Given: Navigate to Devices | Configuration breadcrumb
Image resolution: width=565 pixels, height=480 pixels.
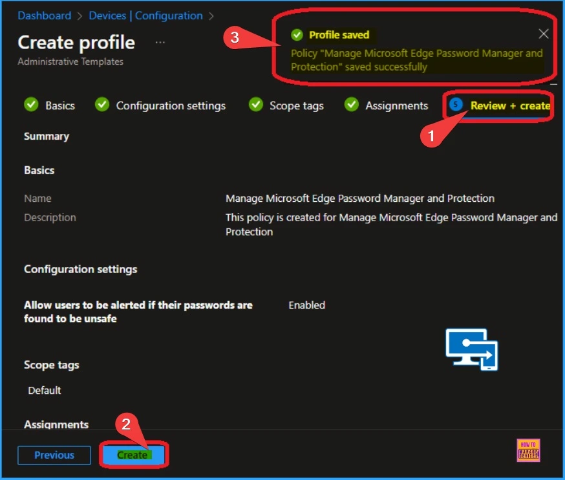Looking at the screenshot, I should [x=145, y=16].
